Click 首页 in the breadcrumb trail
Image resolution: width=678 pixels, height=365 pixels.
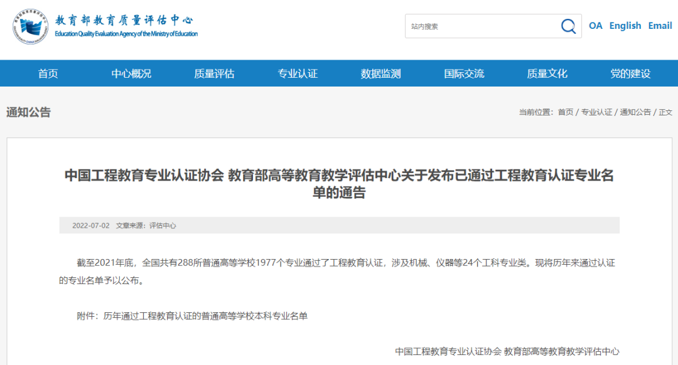(566, 112)
